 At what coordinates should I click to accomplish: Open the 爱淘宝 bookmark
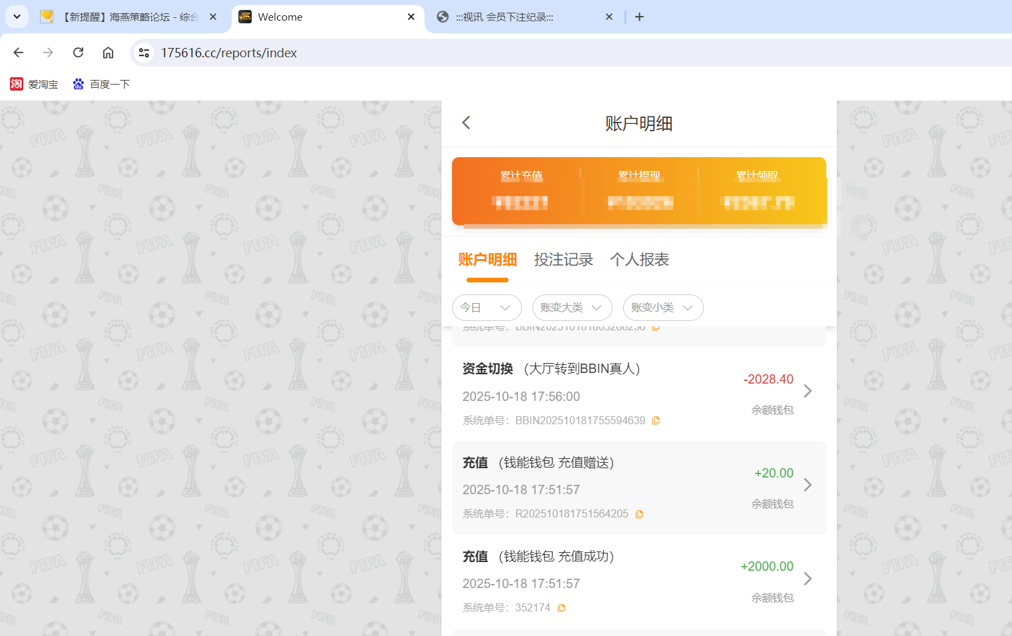pos(34,84)
